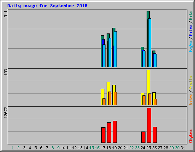Viewport: 195px width, 152px height.
Task: Click day 1 on the x-axis
Action: [x=13, y=148]
